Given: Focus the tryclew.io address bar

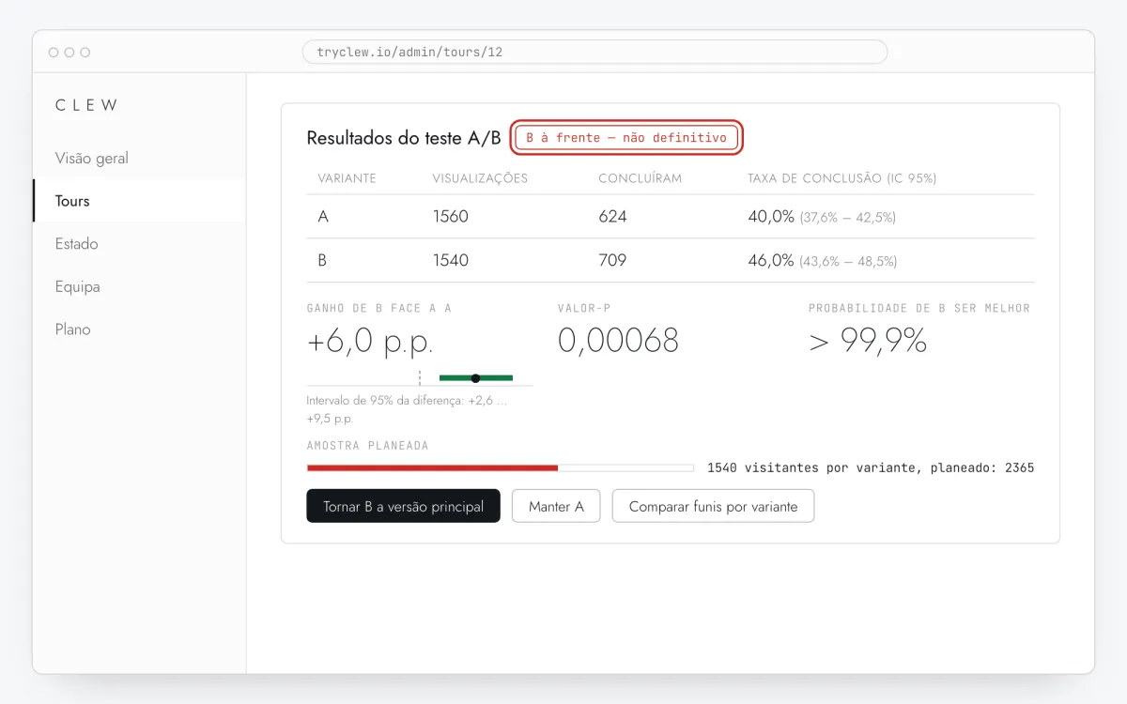Looking at the screenshot, I should click(x=594, y=52).
